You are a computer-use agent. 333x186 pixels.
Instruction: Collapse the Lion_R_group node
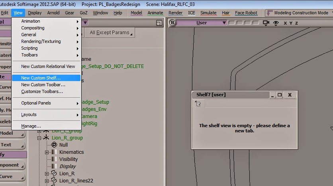tap(39, 138)
